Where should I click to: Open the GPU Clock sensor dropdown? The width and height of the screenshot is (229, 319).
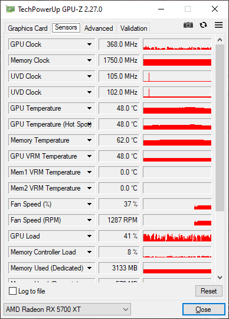point(89,44)
